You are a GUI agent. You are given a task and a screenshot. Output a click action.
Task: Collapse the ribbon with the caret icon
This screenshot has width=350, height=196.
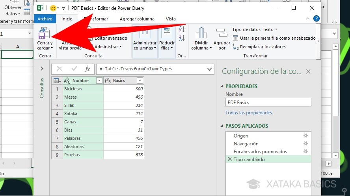pyautogui.click(x=307, y=19)
